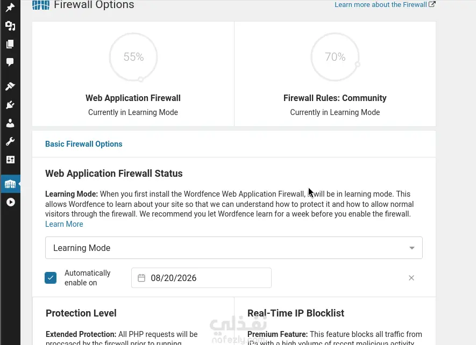Collapse Basic Firewall Options section
Image resolution: width=476 pixels, height=345 pixels.
84,144
